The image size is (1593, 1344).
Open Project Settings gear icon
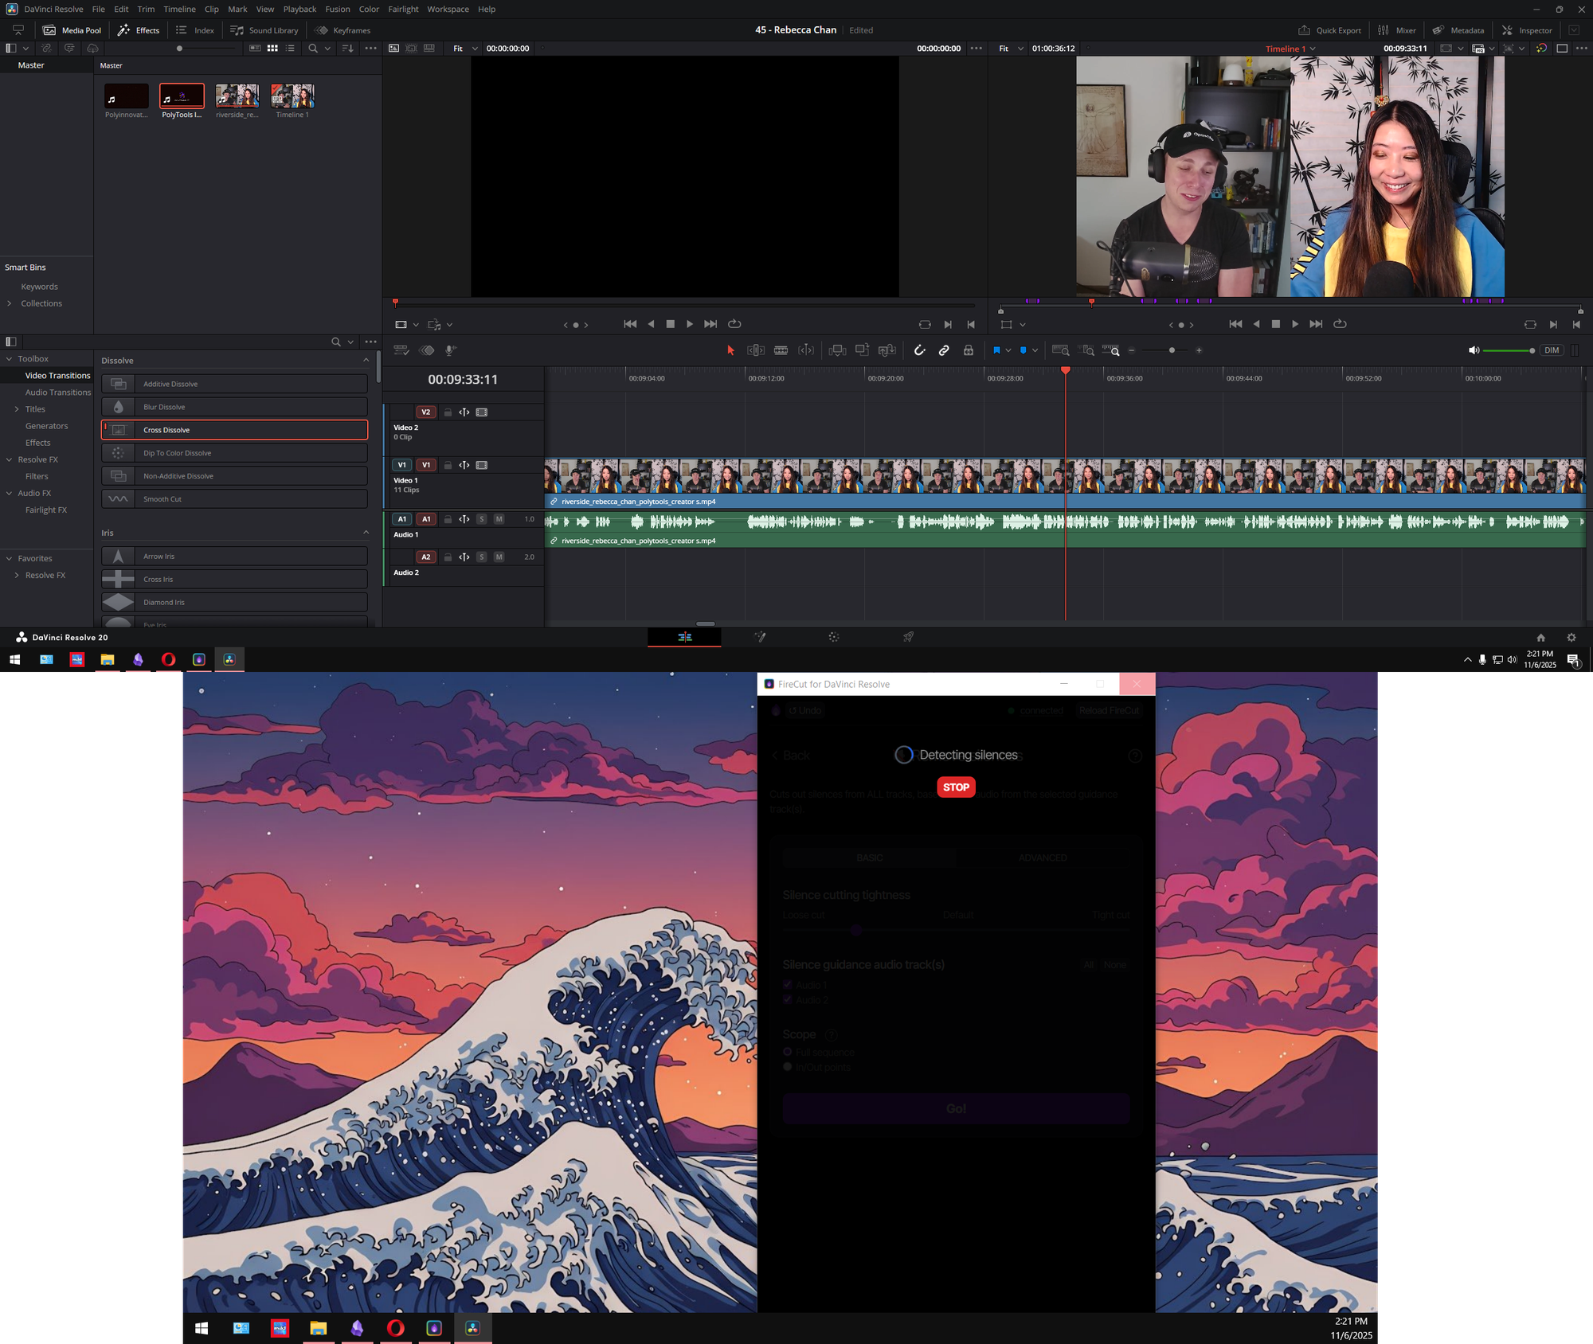point(1571,638)
